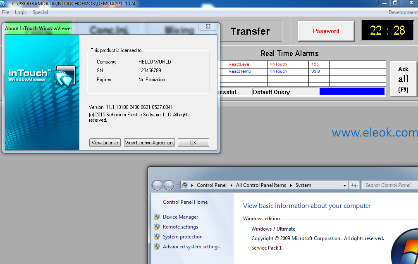Select the Control Panel breadcrumb
This screenshot has height=264, width=418.
[x=212, y=185]
